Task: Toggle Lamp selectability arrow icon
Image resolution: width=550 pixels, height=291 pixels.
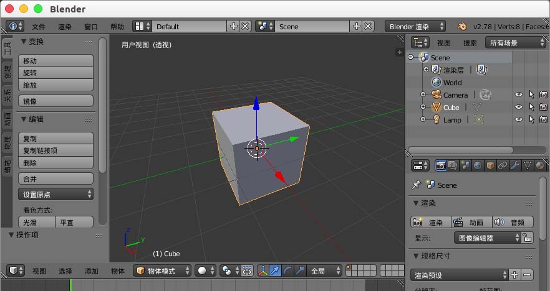Action: pyautogui.click(x=531, y=119)
